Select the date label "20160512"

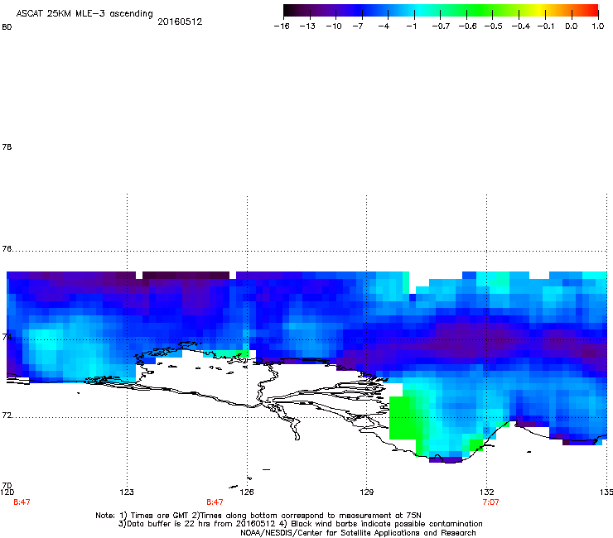pos(180,22)
